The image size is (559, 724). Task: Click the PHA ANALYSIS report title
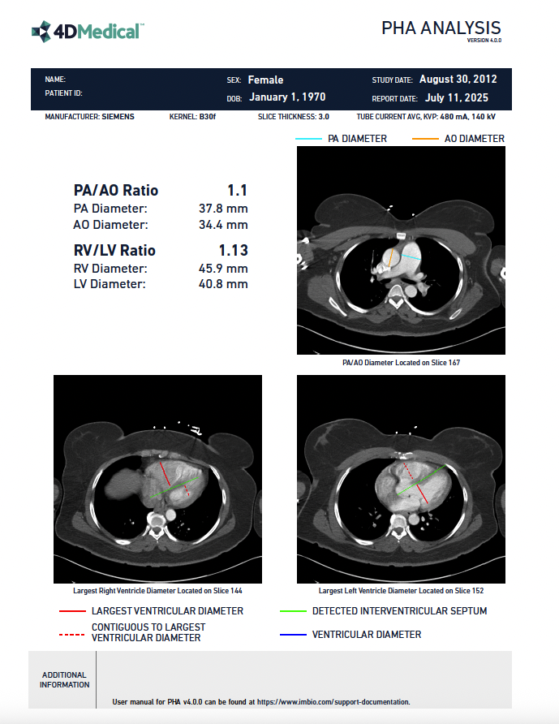coord(441,28)
